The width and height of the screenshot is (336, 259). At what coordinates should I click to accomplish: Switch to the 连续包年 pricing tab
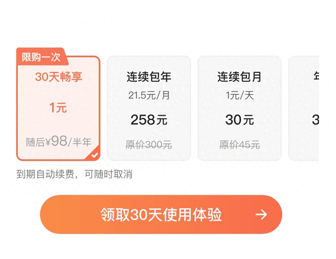(149, 77)
